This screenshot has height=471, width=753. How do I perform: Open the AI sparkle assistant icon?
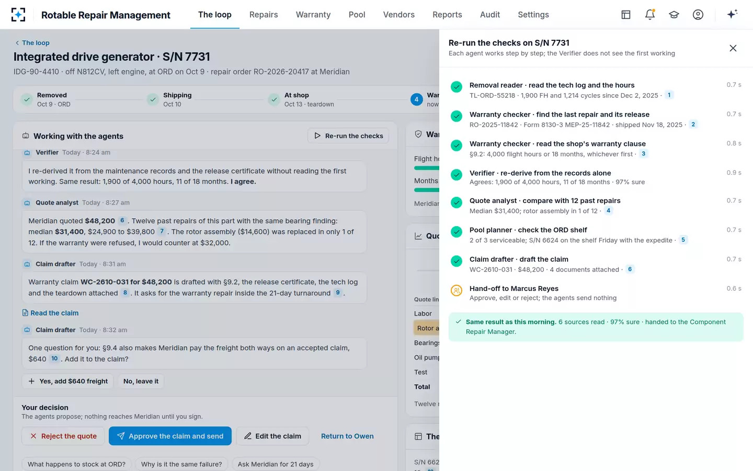732,14
